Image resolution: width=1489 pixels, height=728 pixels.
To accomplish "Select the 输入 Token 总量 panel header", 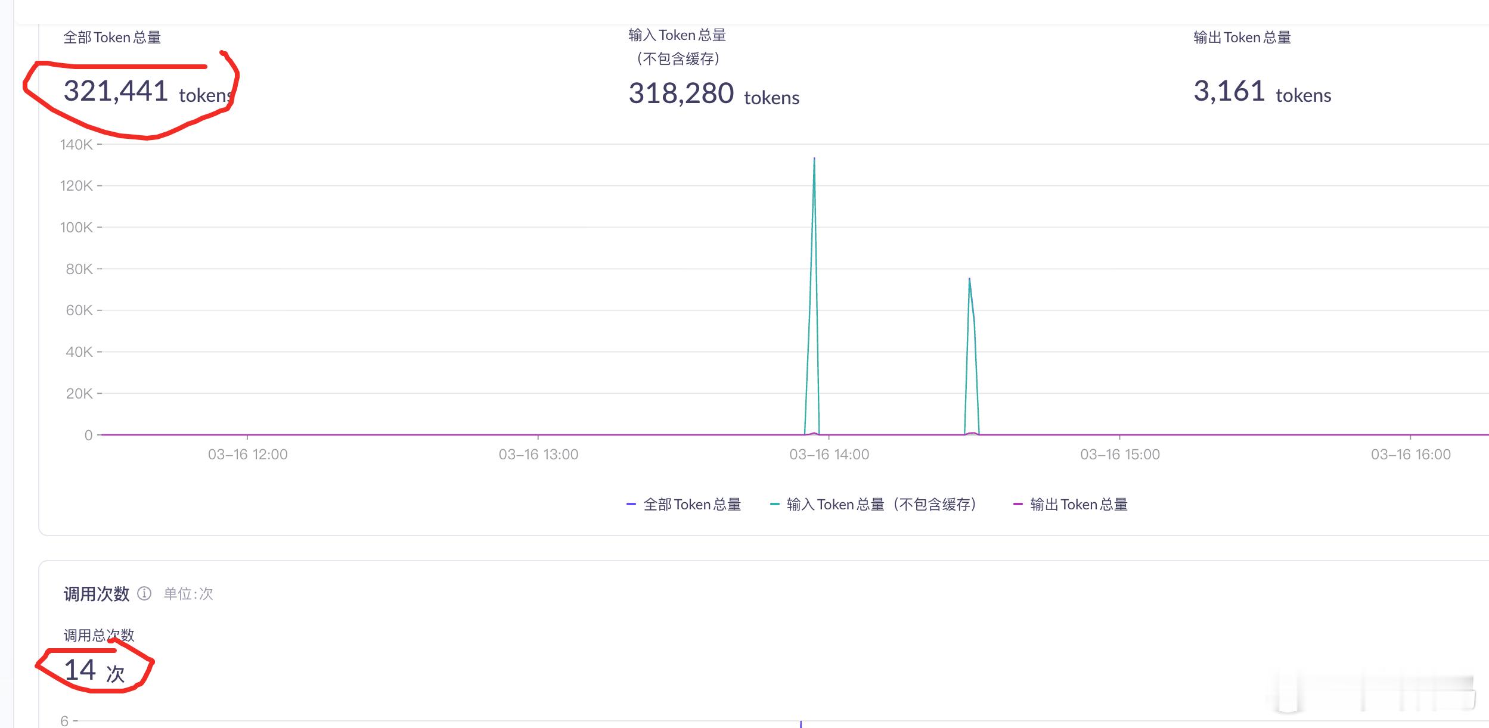I will click(676, 35).
